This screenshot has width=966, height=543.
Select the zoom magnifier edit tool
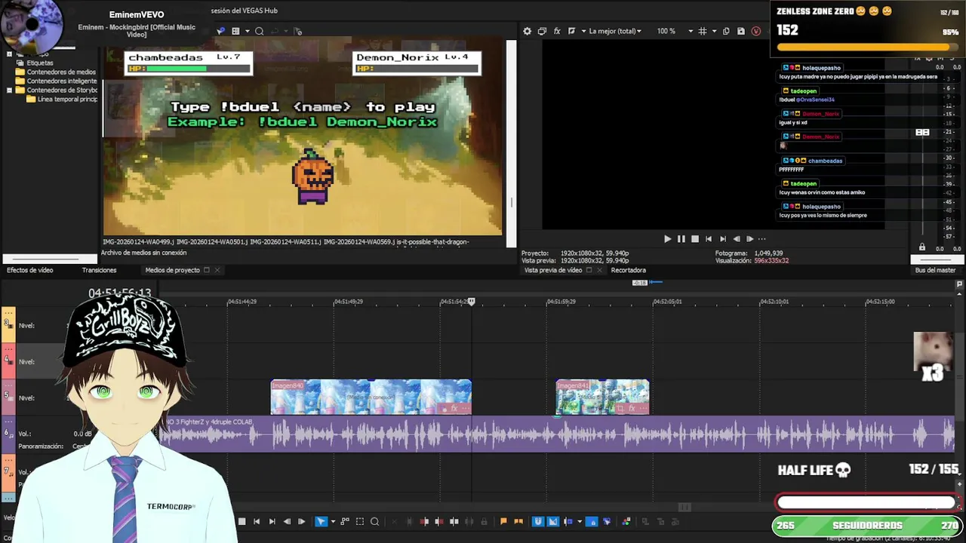point(374,521)
